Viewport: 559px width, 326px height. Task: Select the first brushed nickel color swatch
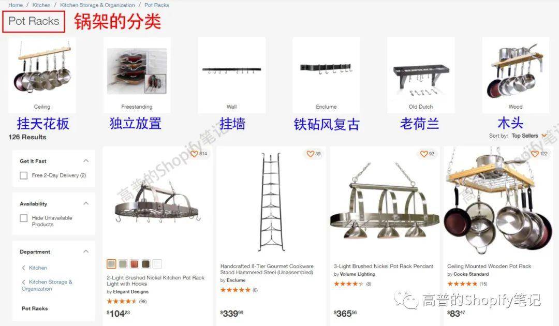(x=111, y=264)
